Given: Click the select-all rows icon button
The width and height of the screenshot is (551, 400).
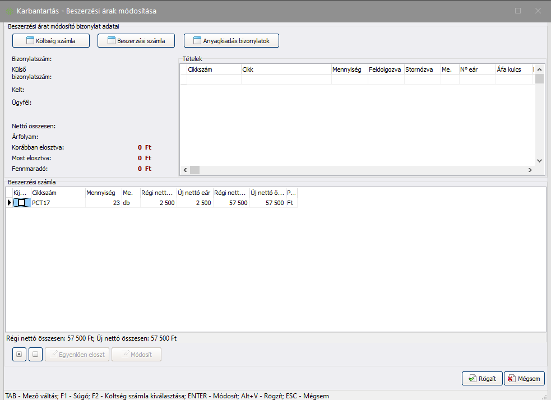Looking at the screenshot, I should point(19,354).
